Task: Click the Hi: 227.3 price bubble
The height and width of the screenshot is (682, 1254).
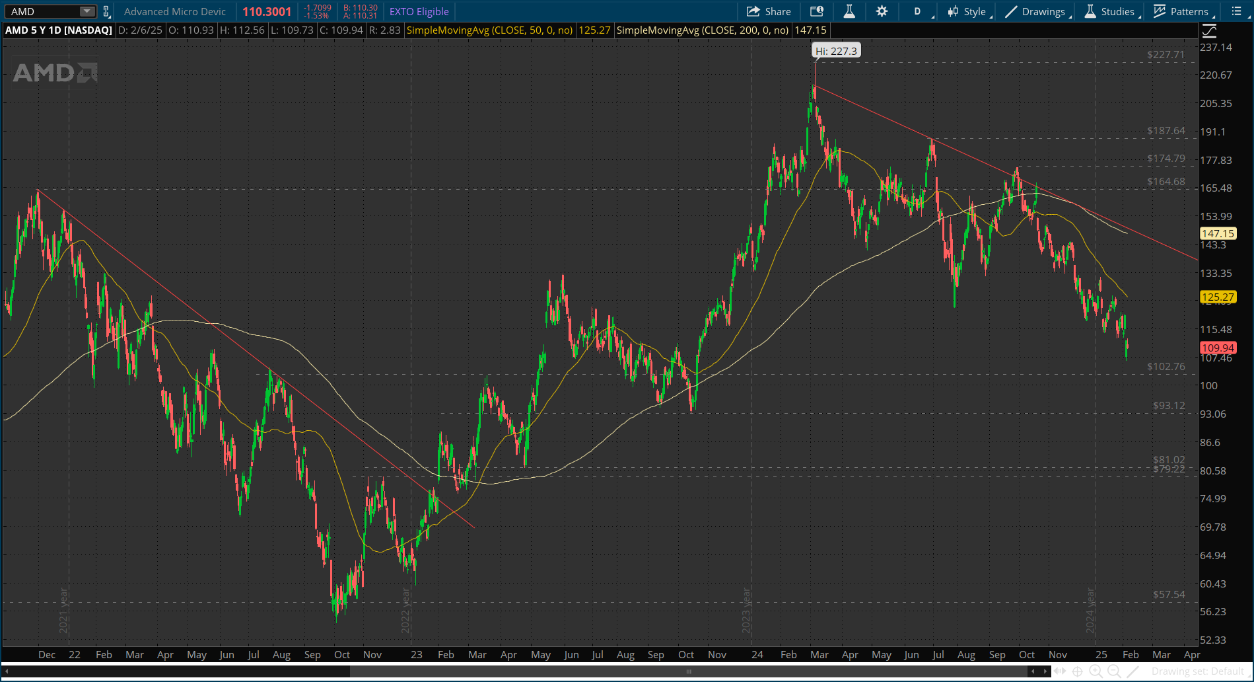Action: (x=836, y=51)
